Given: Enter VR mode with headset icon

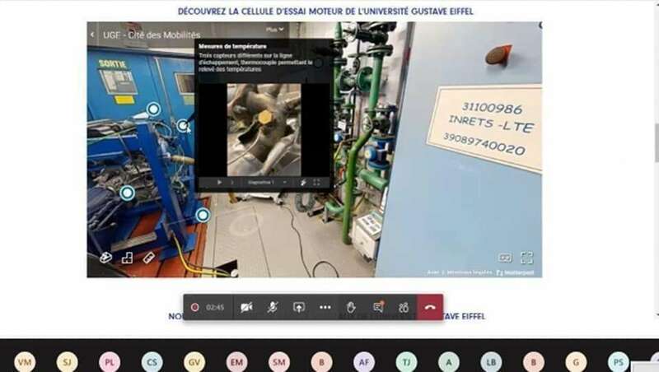Looking at the screenshot, I should tap(505, 258).
